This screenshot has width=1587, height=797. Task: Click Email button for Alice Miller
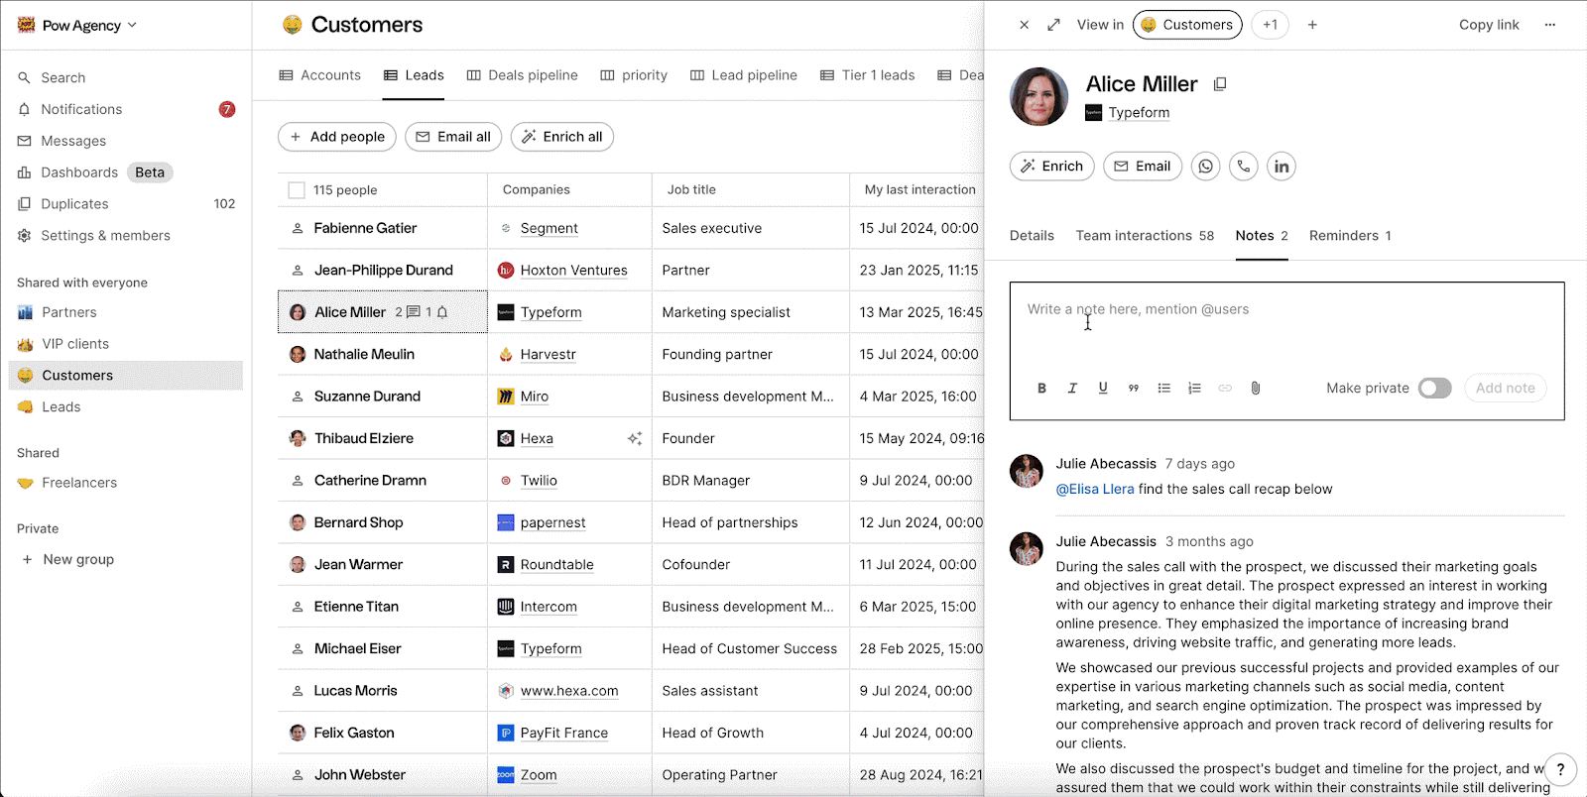1143,167
